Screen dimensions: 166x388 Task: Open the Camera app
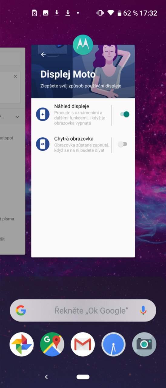(144, 344)
